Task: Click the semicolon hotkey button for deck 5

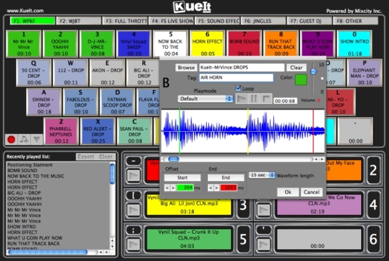Action: click(134, 230)
